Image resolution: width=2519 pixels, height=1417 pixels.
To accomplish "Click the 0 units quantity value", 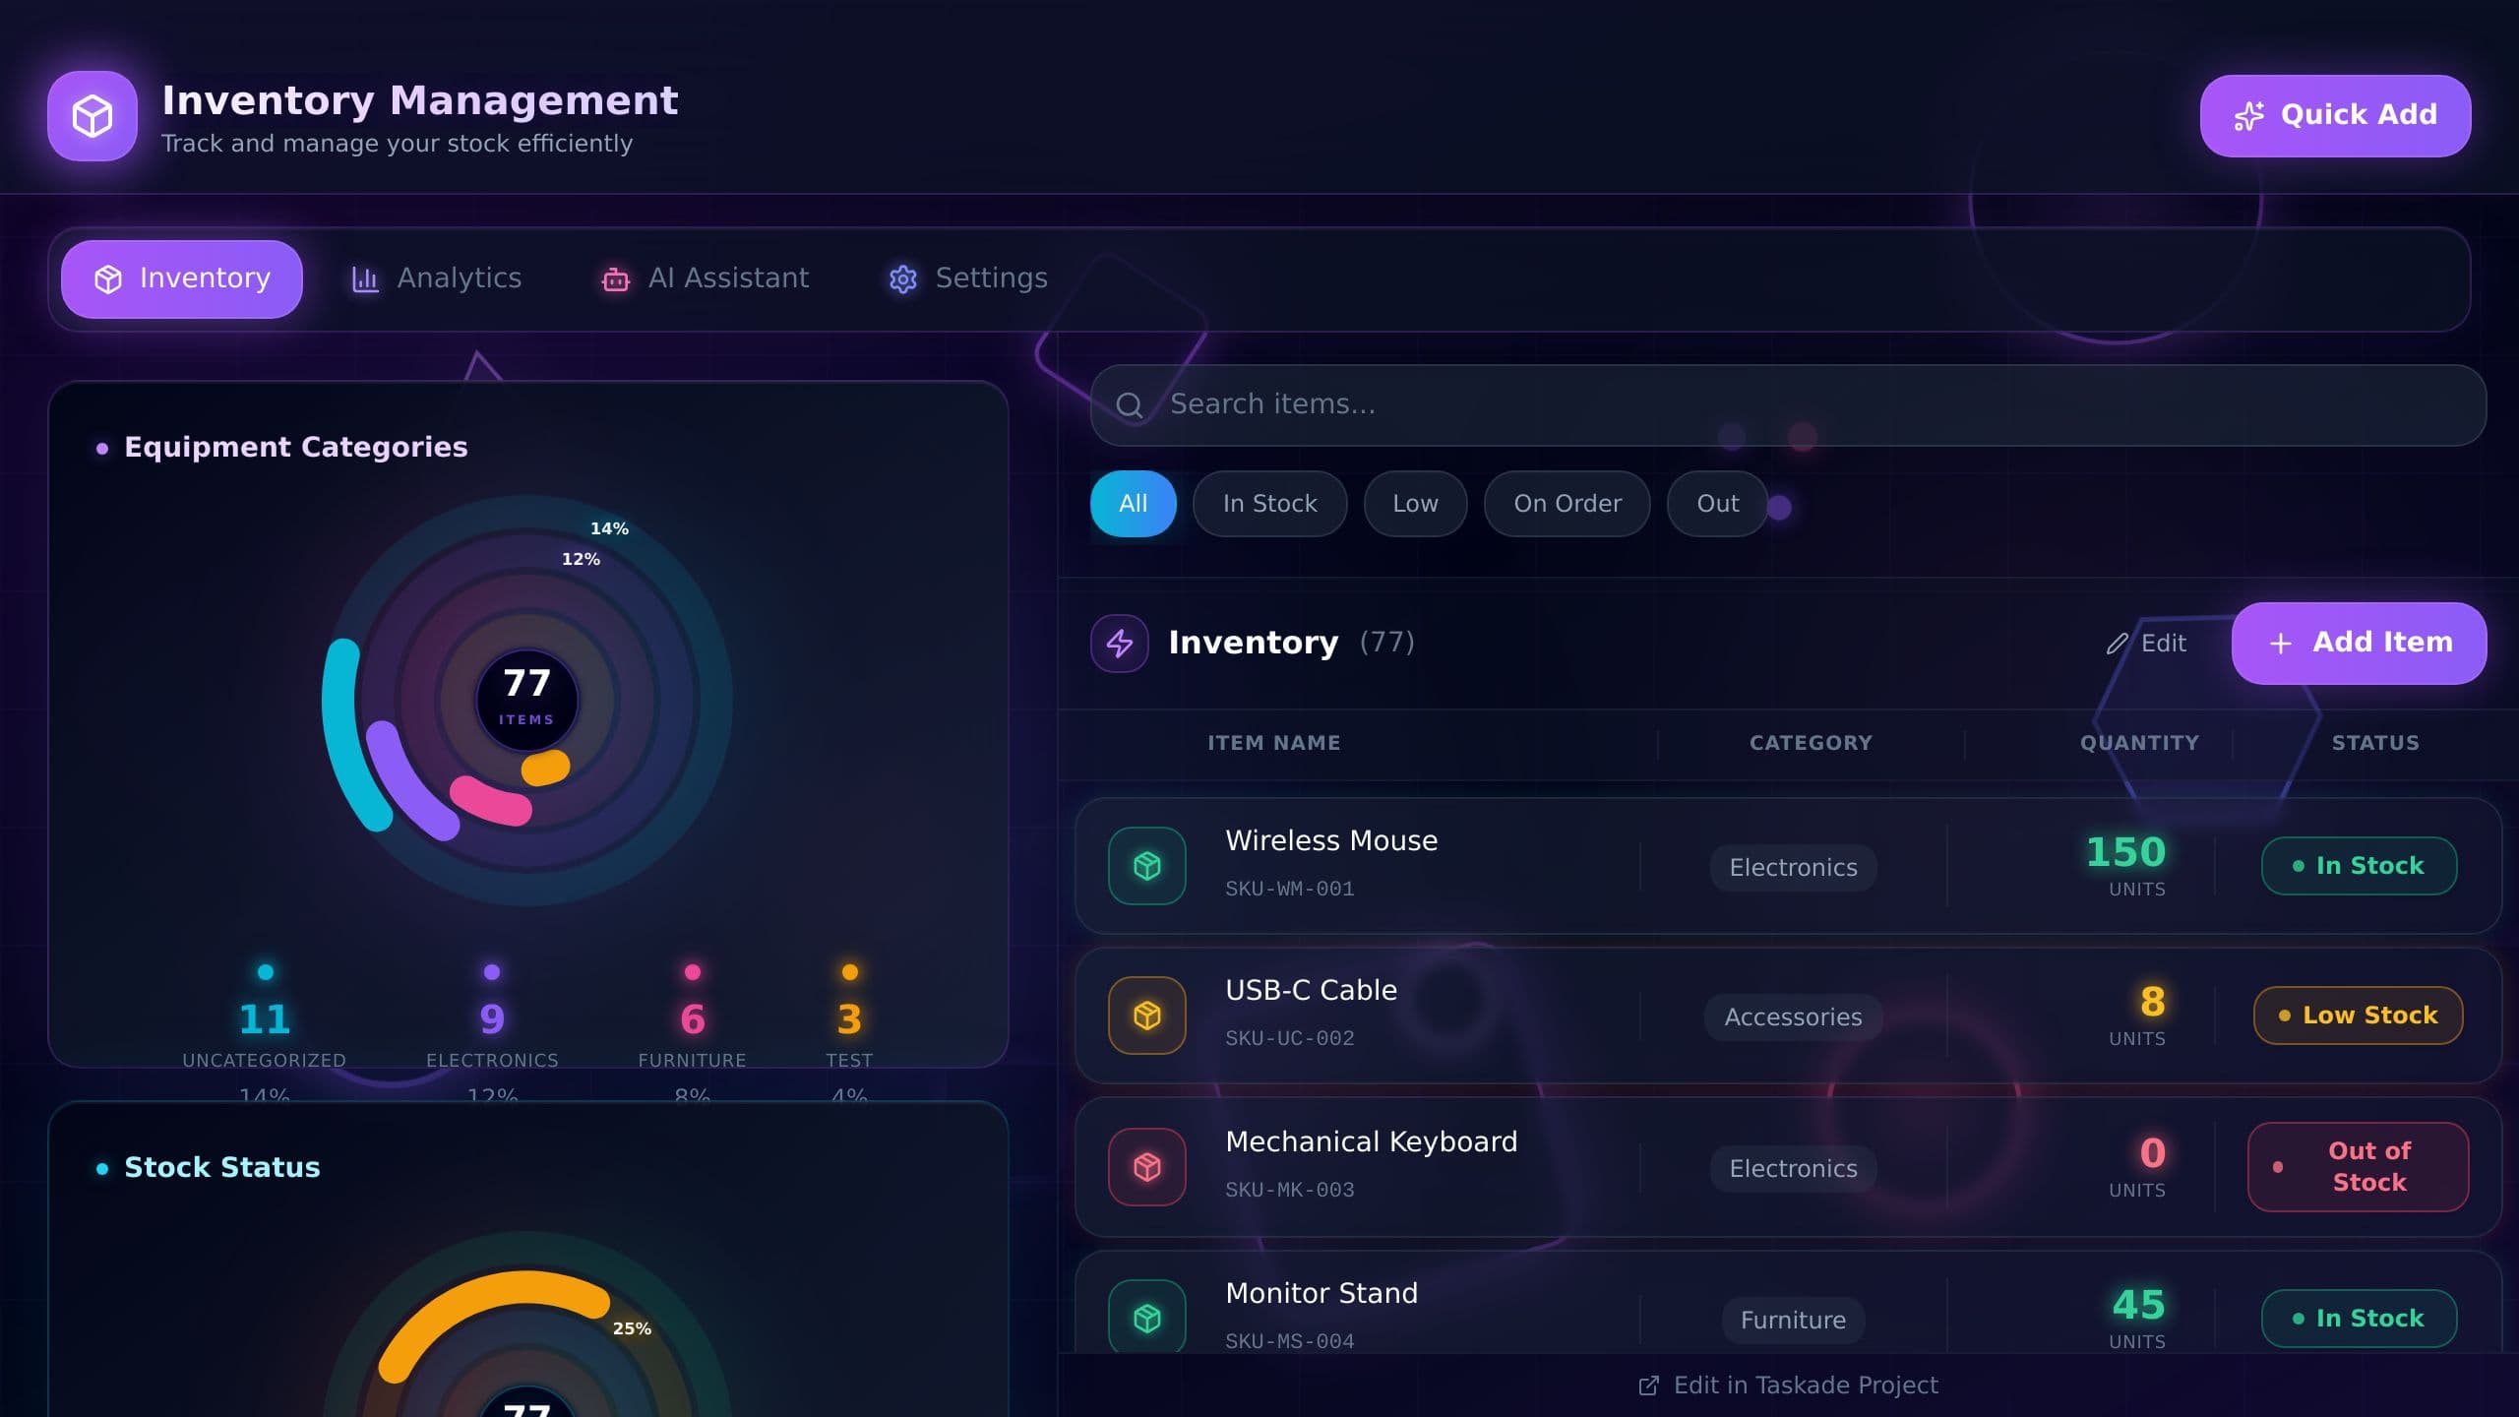I will [2153, 1154].
